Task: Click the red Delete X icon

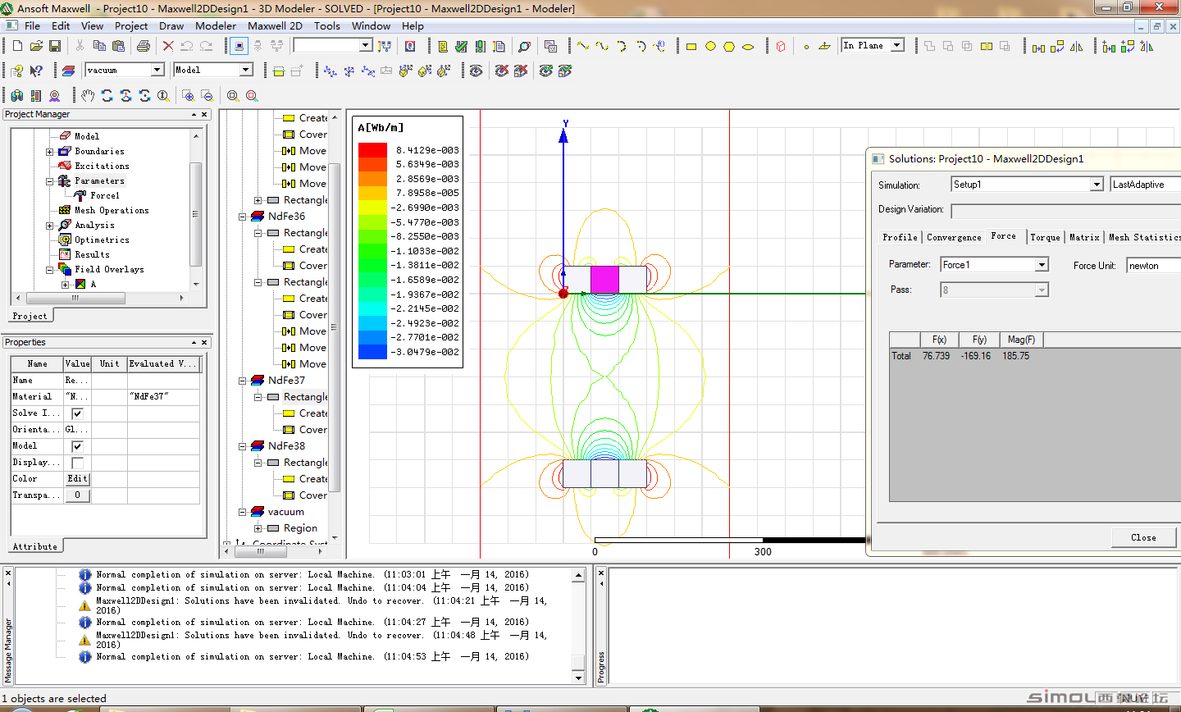Action: (x=168, y=46)
